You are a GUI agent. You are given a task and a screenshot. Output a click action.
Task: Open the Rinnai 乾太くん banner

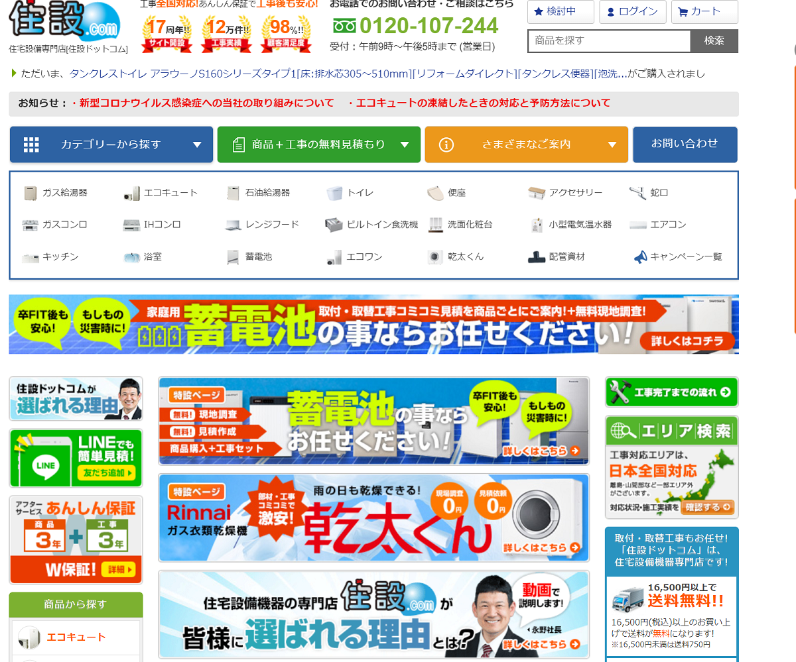coord(374,518)
